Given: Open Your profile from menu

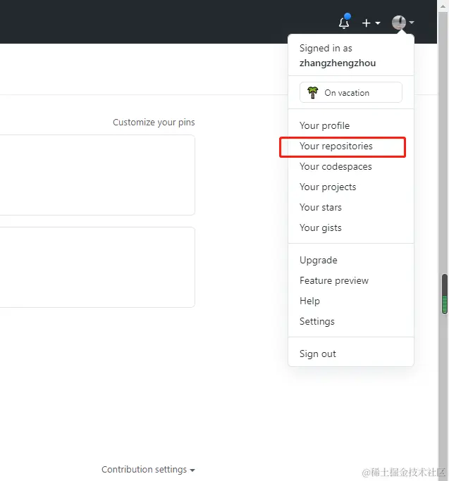Looking at the screenshot, I should [x=324, y=125].
